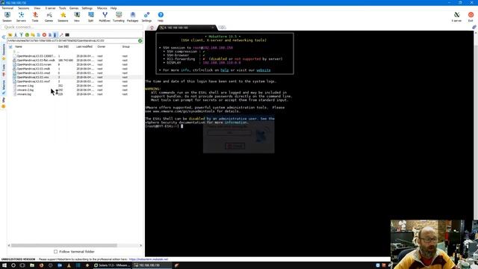
Task: Sort files by Last modified column
Action: pos(84,46)
